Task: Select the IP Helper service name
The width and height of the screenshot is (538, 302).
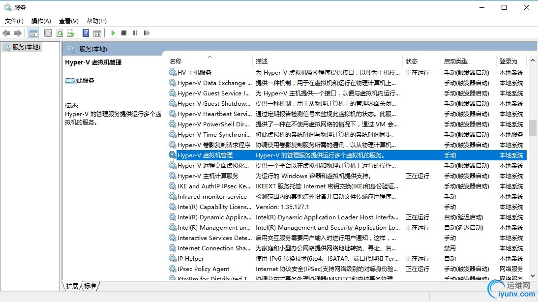Action: (191, 258)
